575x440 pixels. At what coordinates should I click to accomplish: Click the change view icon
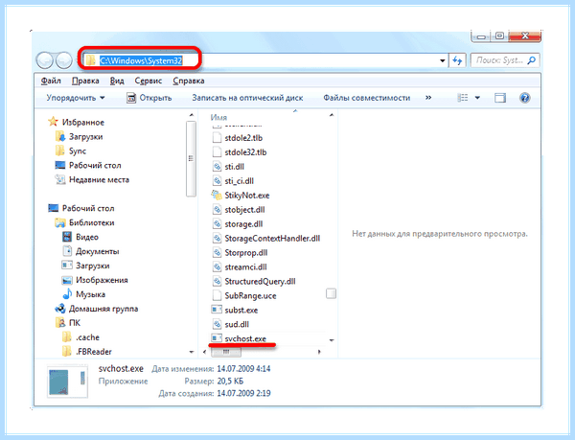(x=463, y=98)
